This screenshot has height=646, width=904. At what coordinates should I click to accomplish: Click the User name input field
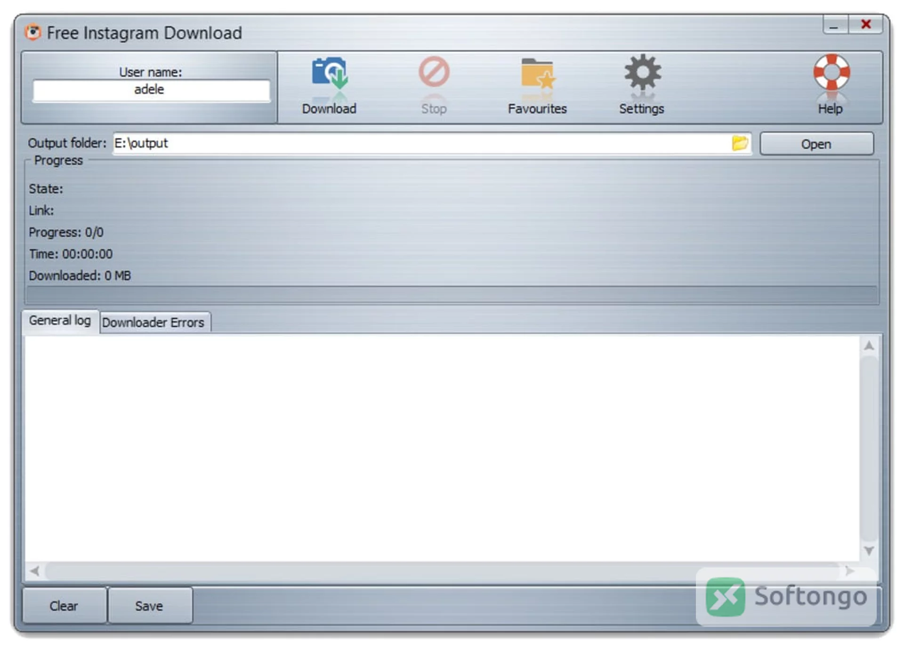(151, 90)
